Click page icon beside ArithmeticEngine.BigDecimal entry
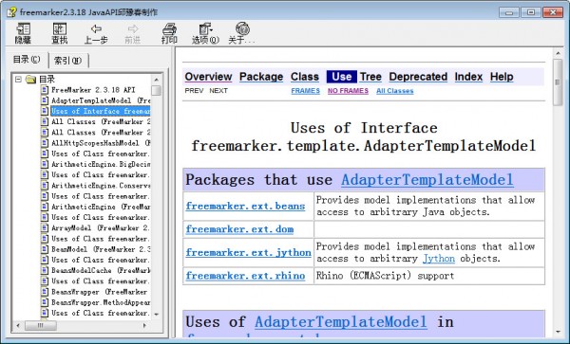 (x=45, y=164)
